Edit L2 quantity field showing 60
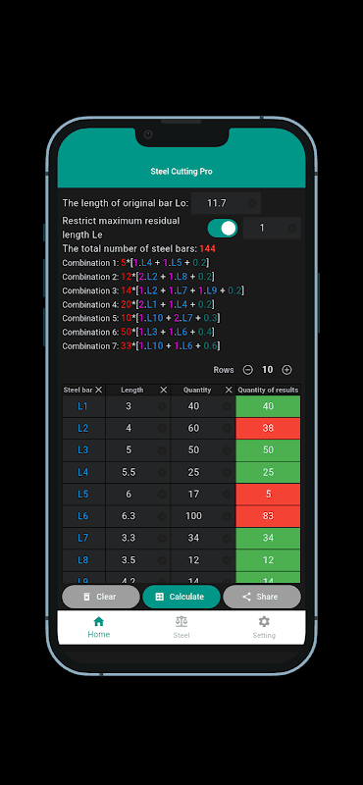 tap(203, 428)
